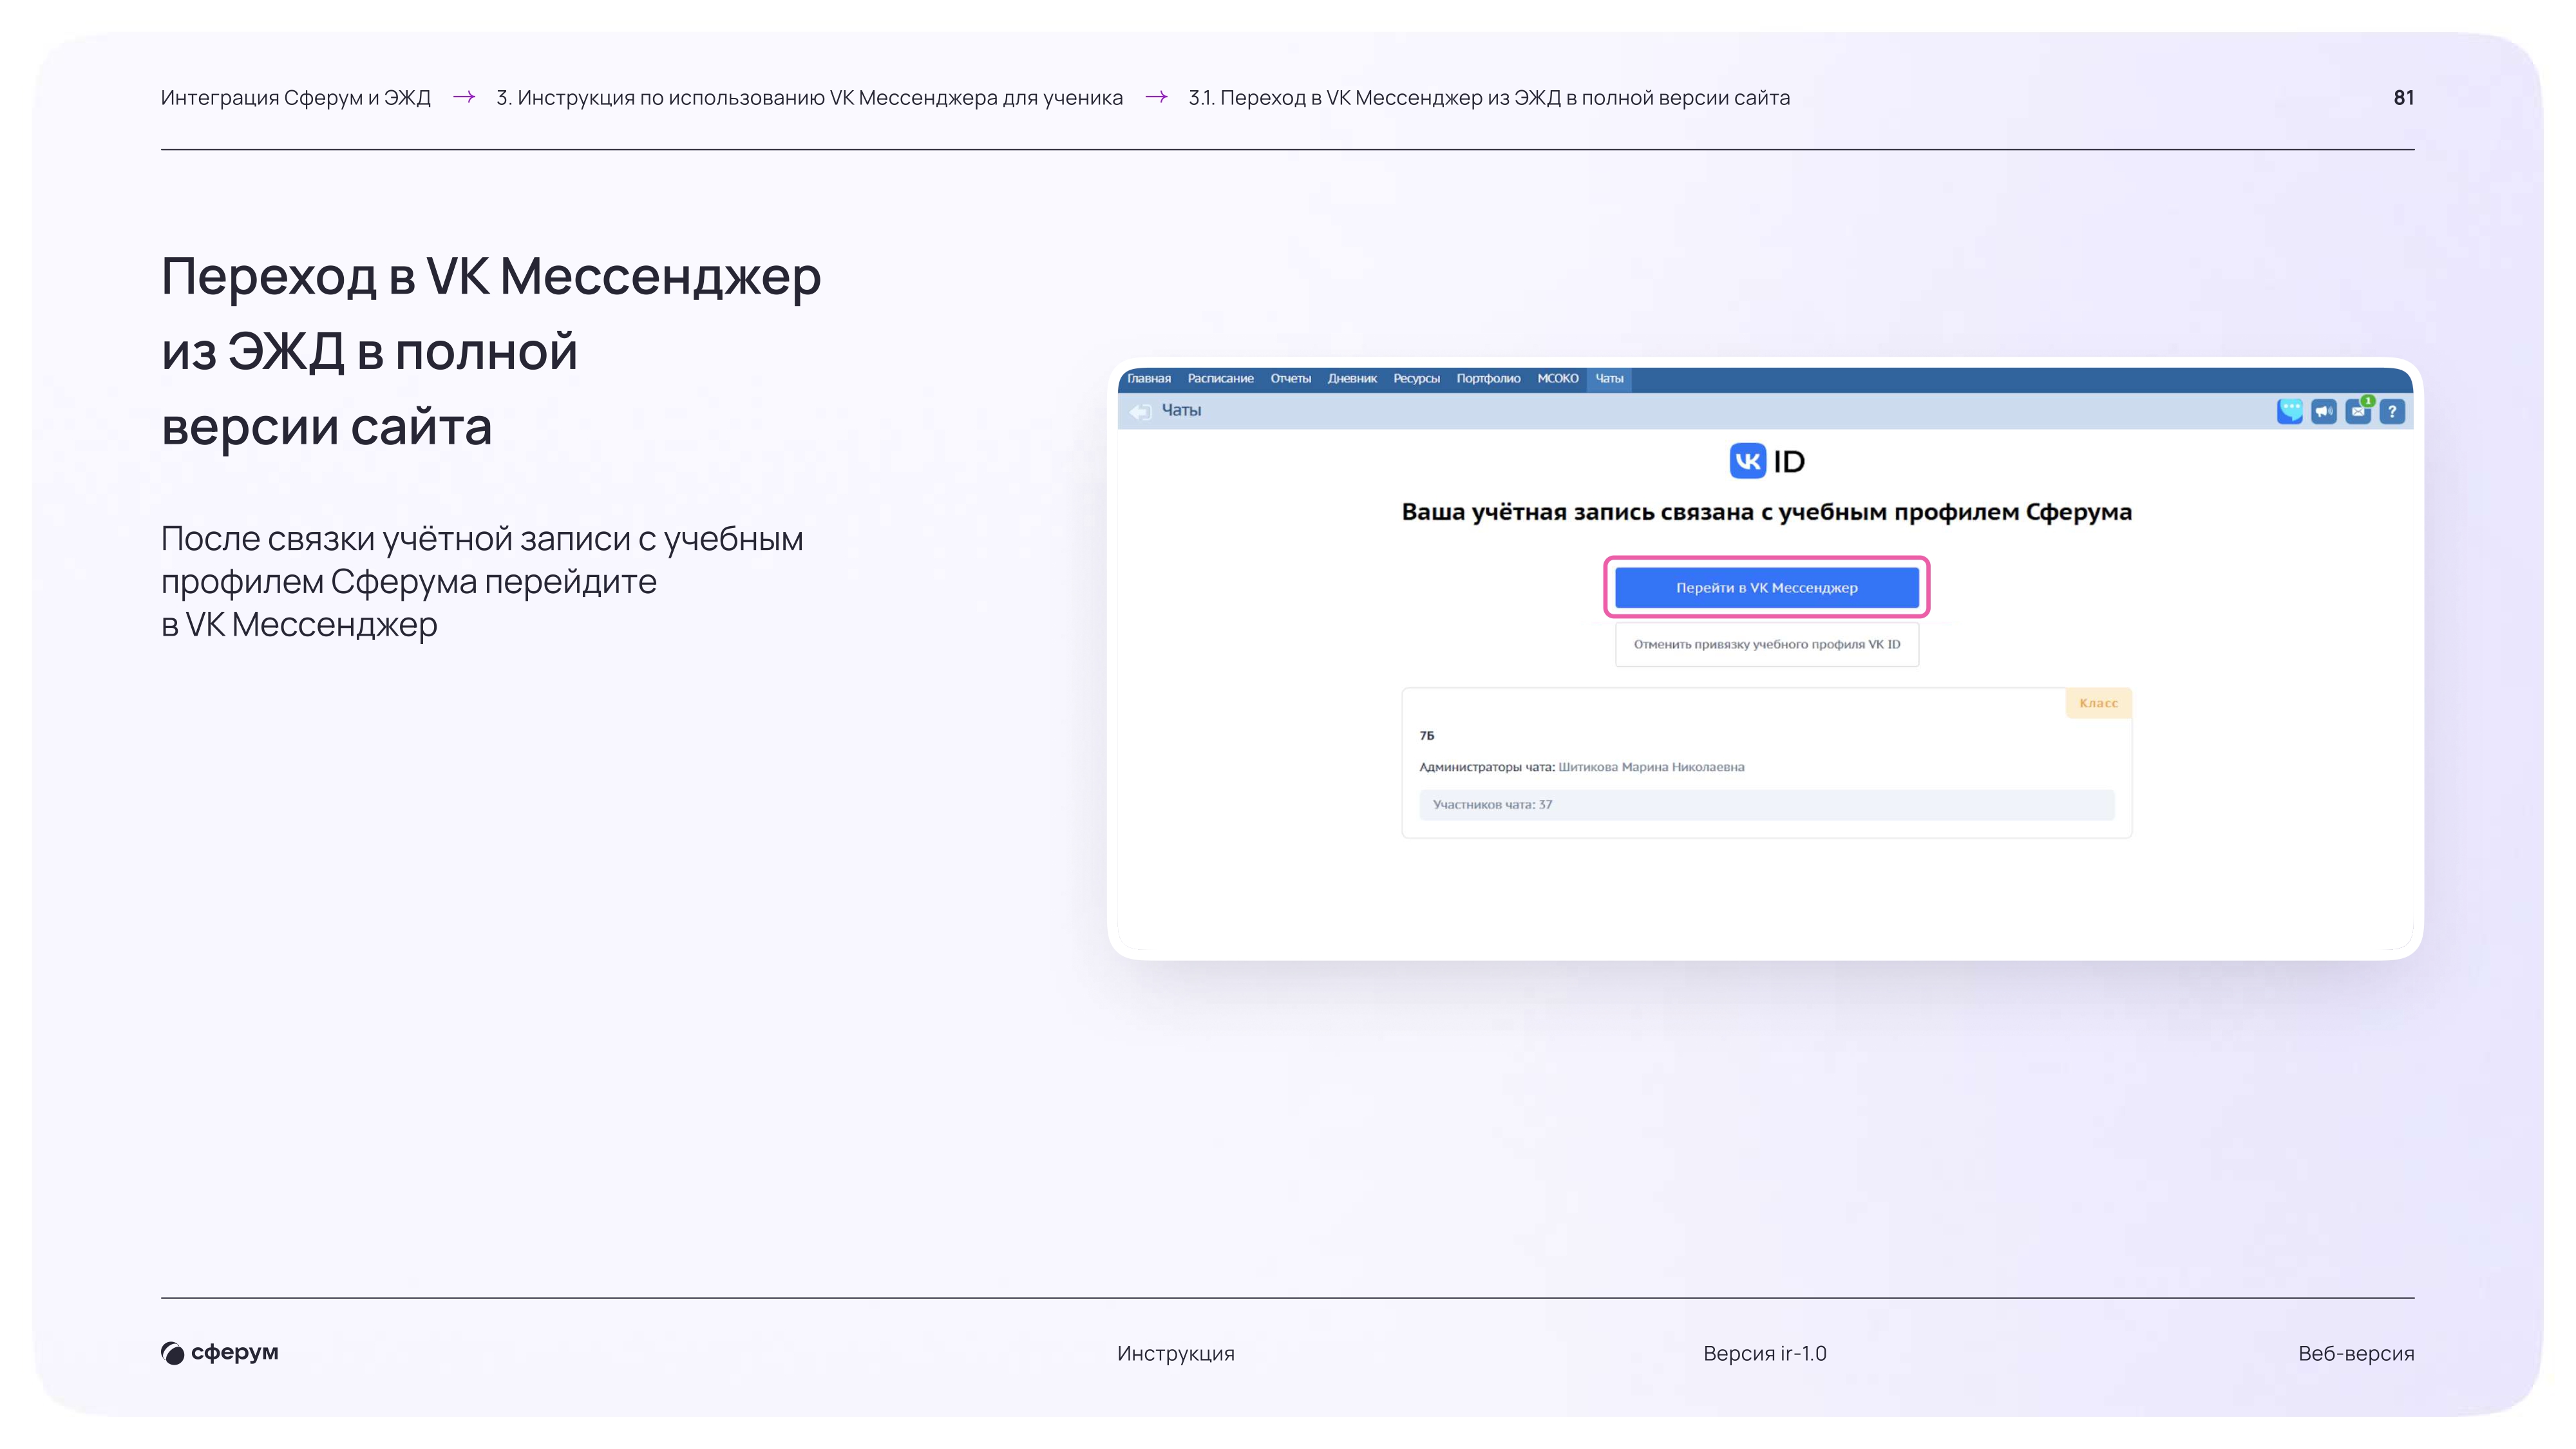
Task: Click Перейти в VK Мессенджер button
Action: [x=1766, y=587]
